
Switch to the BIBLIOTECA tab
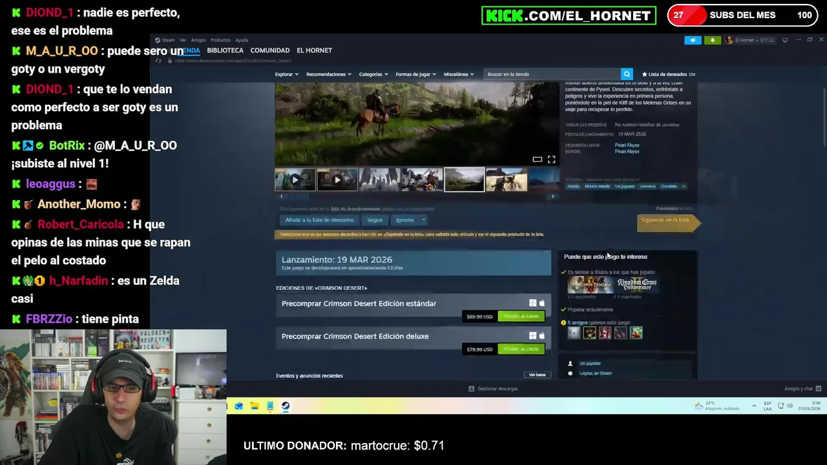coord(225,50)
